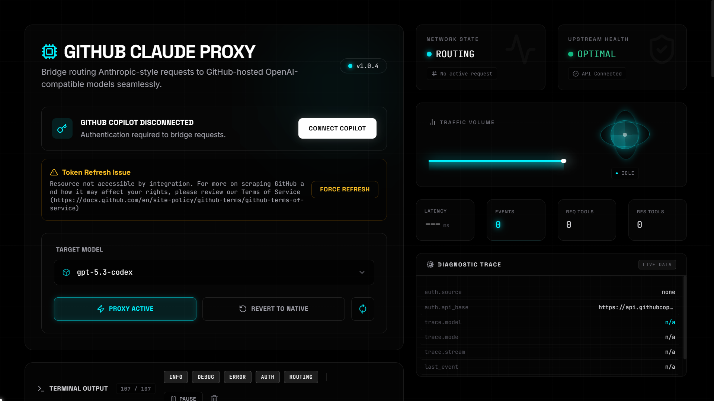Click the trace.stream row
This screenshot has width=714, height=401.
click(550, 352)
